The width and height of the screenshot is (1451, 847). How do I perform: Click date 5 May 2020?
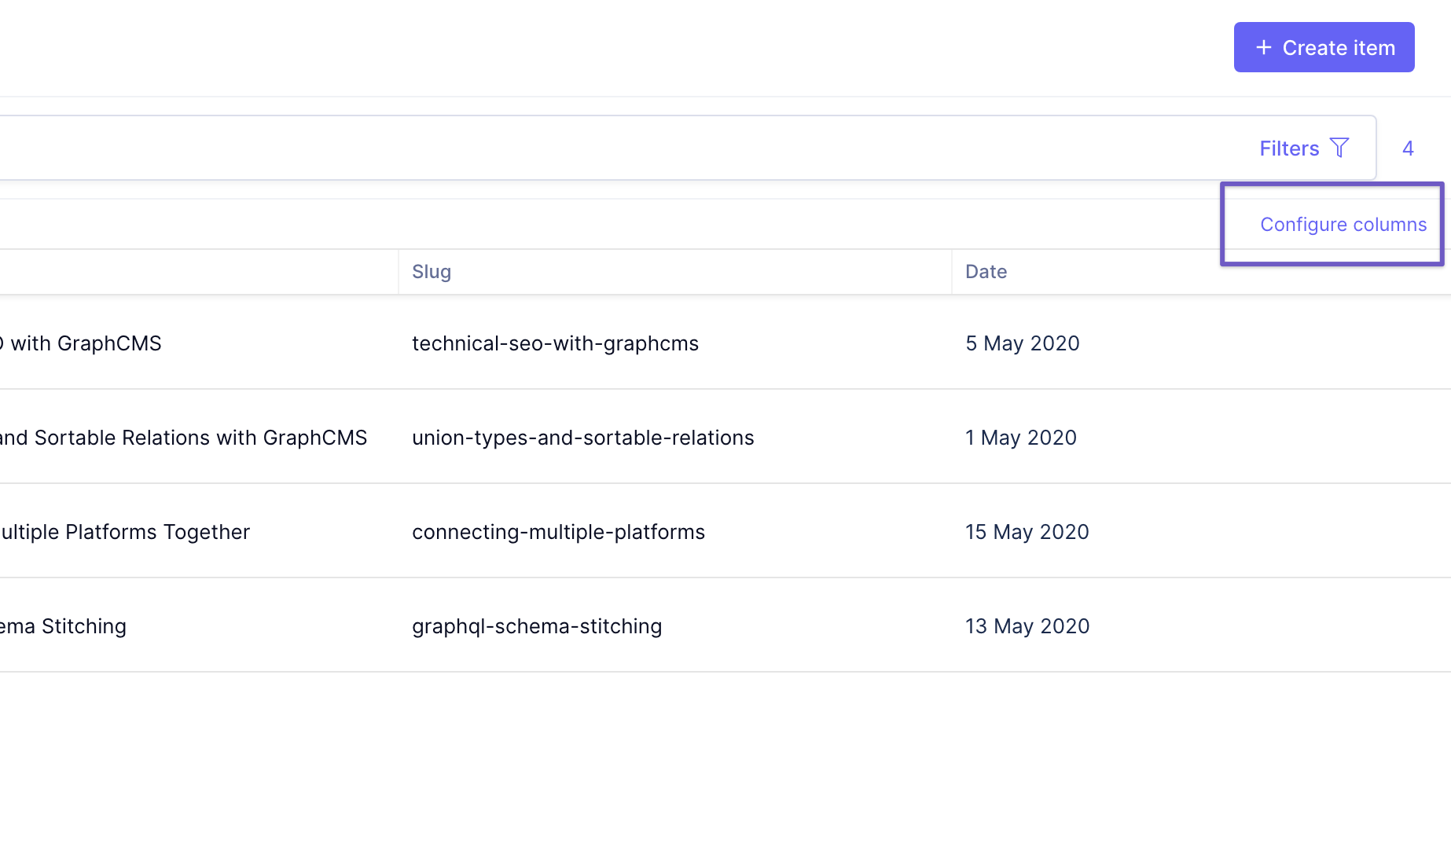click(1022, 343)
